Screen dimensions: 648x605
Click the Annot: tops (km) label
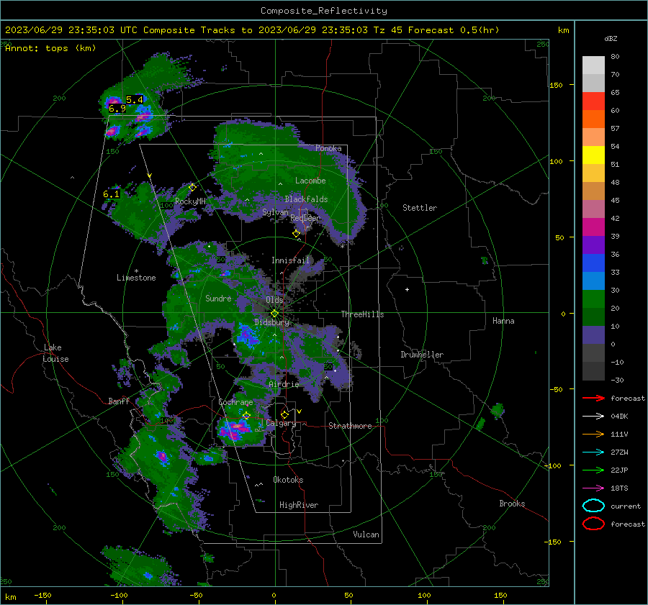(x=50, y=48)
